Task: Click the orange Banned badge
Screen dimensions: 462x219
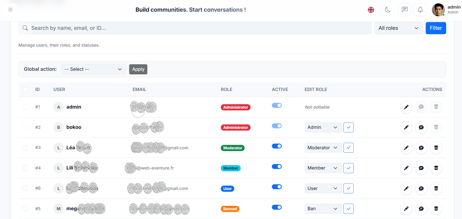Action: (230, 209)
